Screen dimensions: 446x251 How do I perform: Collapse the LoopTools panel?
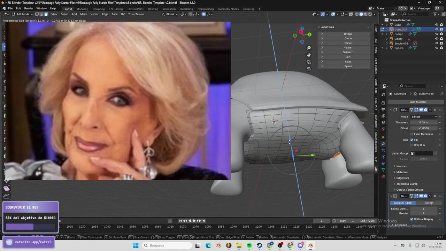pos(319,27)
